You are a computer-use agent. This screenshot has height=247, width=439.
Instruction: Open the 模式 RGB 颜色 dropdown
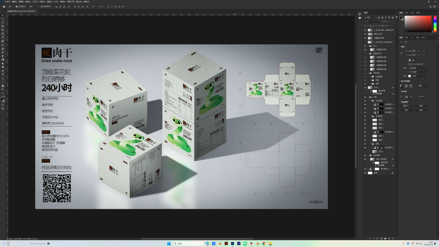(418, 68)
